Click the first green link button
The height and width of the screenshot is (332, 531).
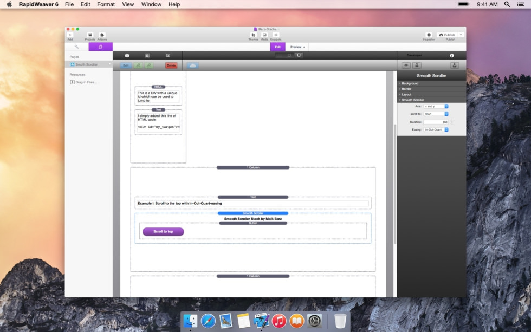(138, 66)
